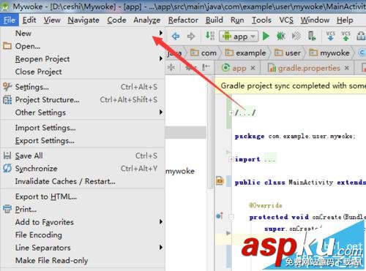
Task: Select Close Project menu entry
Action: [83, 72]
